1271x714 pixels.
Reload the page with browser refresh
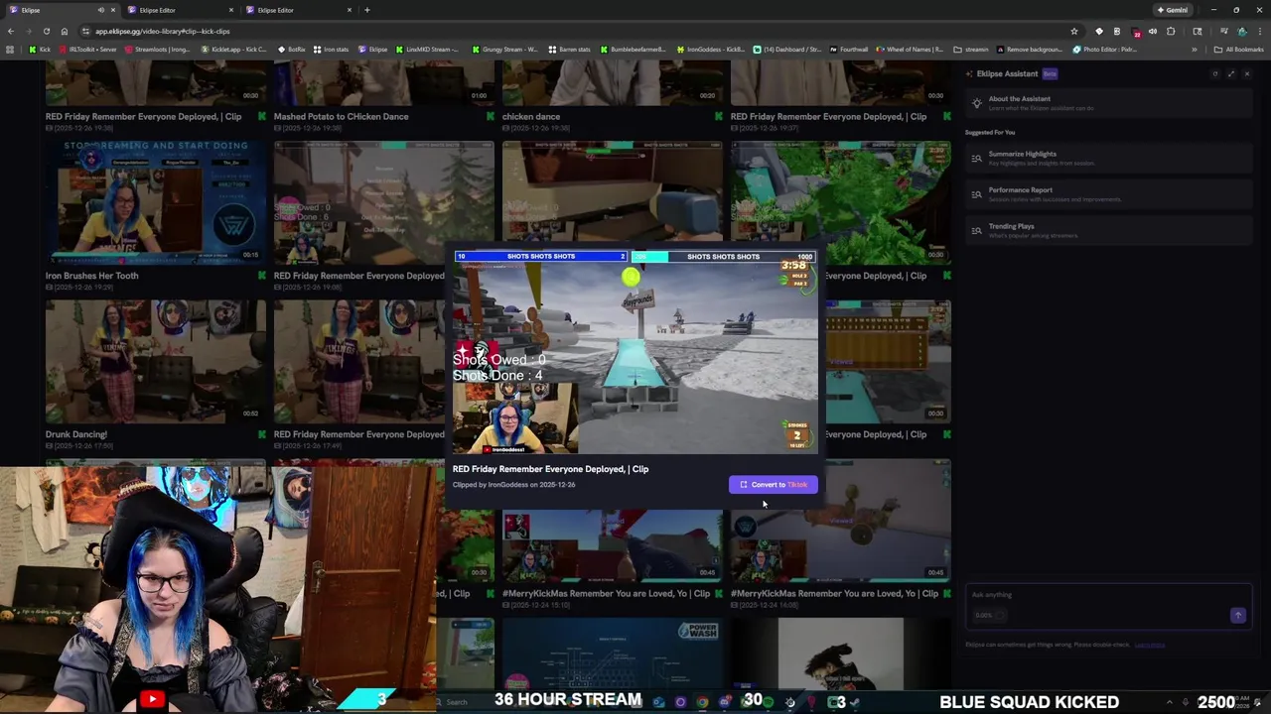(46, 31)
